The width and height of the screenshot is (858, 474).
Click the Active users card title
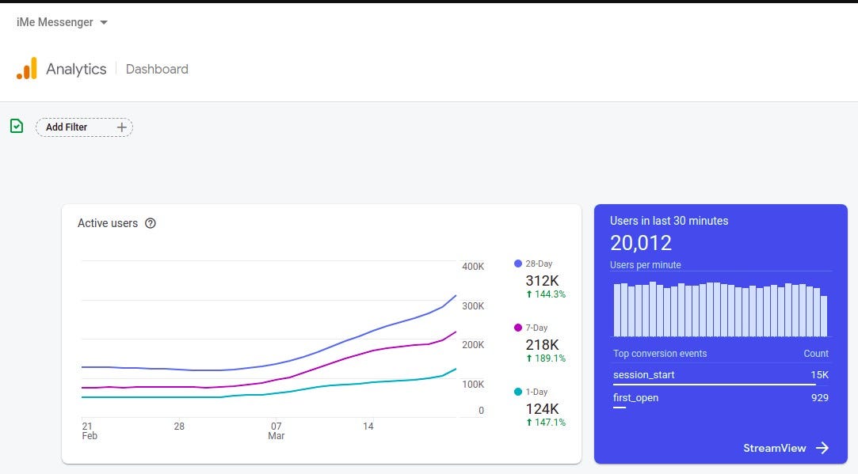[108, 223]
